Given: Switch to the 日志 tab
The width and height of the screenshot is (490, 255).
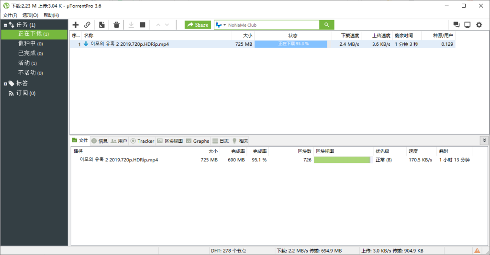Looking at the screenshot, I should coord(221,141).
